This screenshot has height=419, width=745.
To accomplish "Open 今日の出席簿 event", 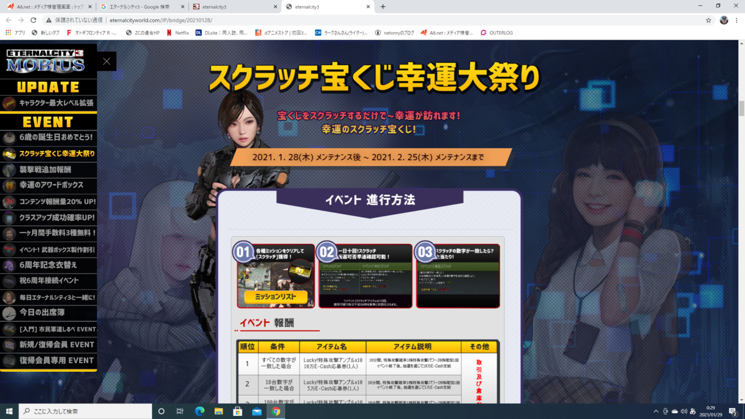I will [x=48, y=313].
